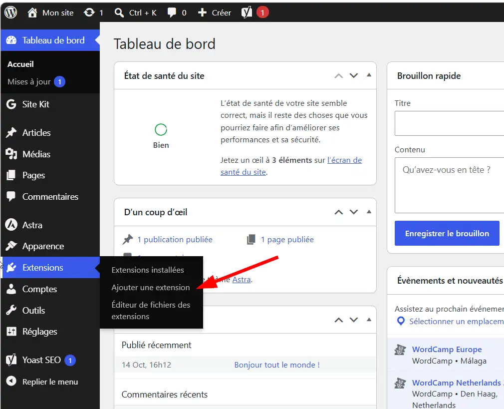Click the Apparence paintbrush icon
Viewport: 504px width, 409px height.
(x=11, y=246)
